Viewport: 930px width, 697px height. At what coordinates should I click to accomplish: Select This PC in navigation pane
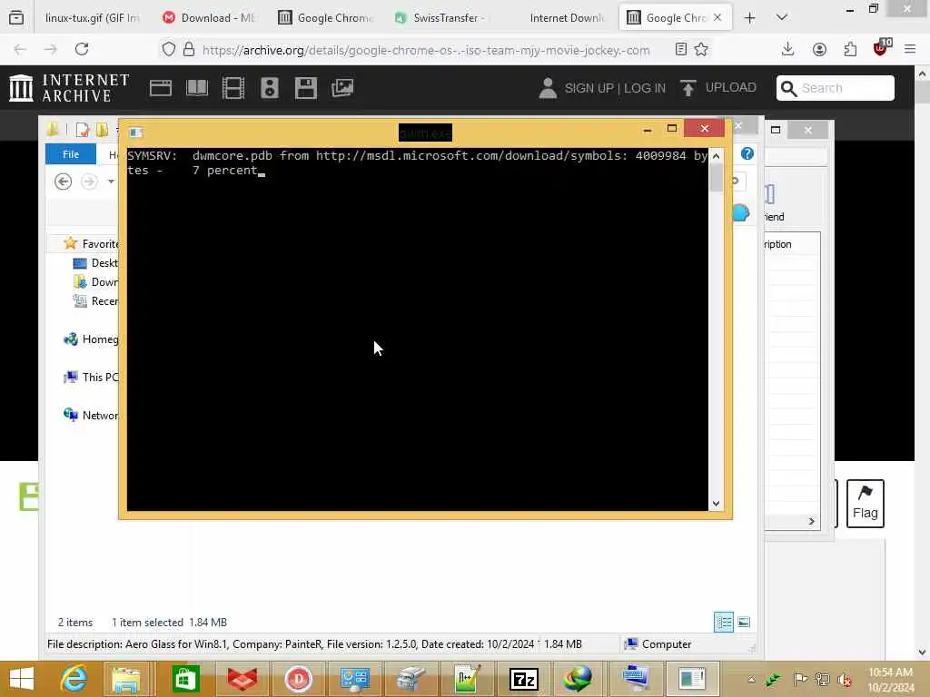pyautogui.click(x=90, y=377)
